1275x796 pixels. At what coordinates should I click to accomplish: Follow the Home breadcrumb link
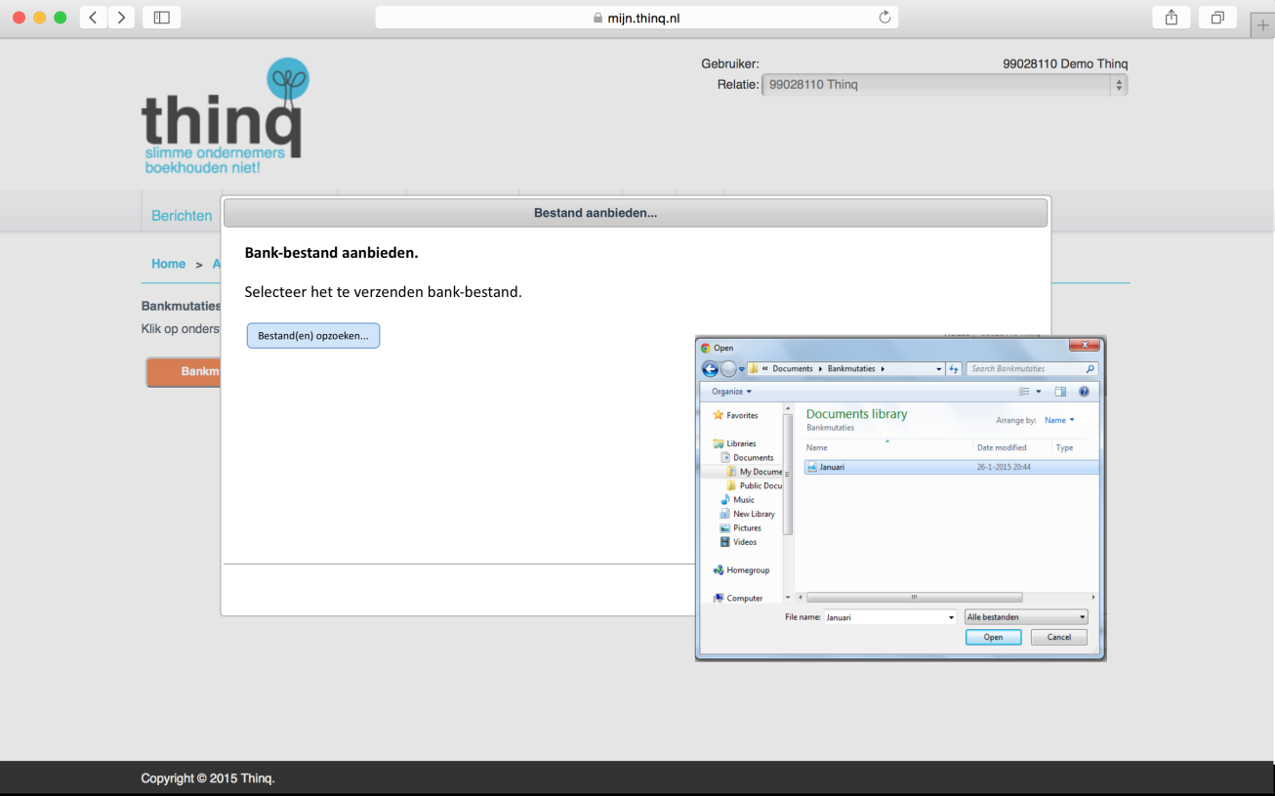click(x=168, y=264)
